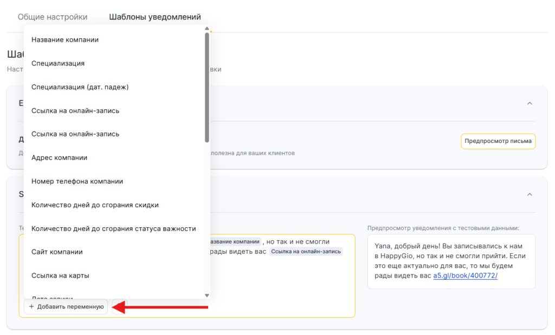Pick Ссылка на карты from the list
This screenshot has height=335, width=555.
coord(60,275)
